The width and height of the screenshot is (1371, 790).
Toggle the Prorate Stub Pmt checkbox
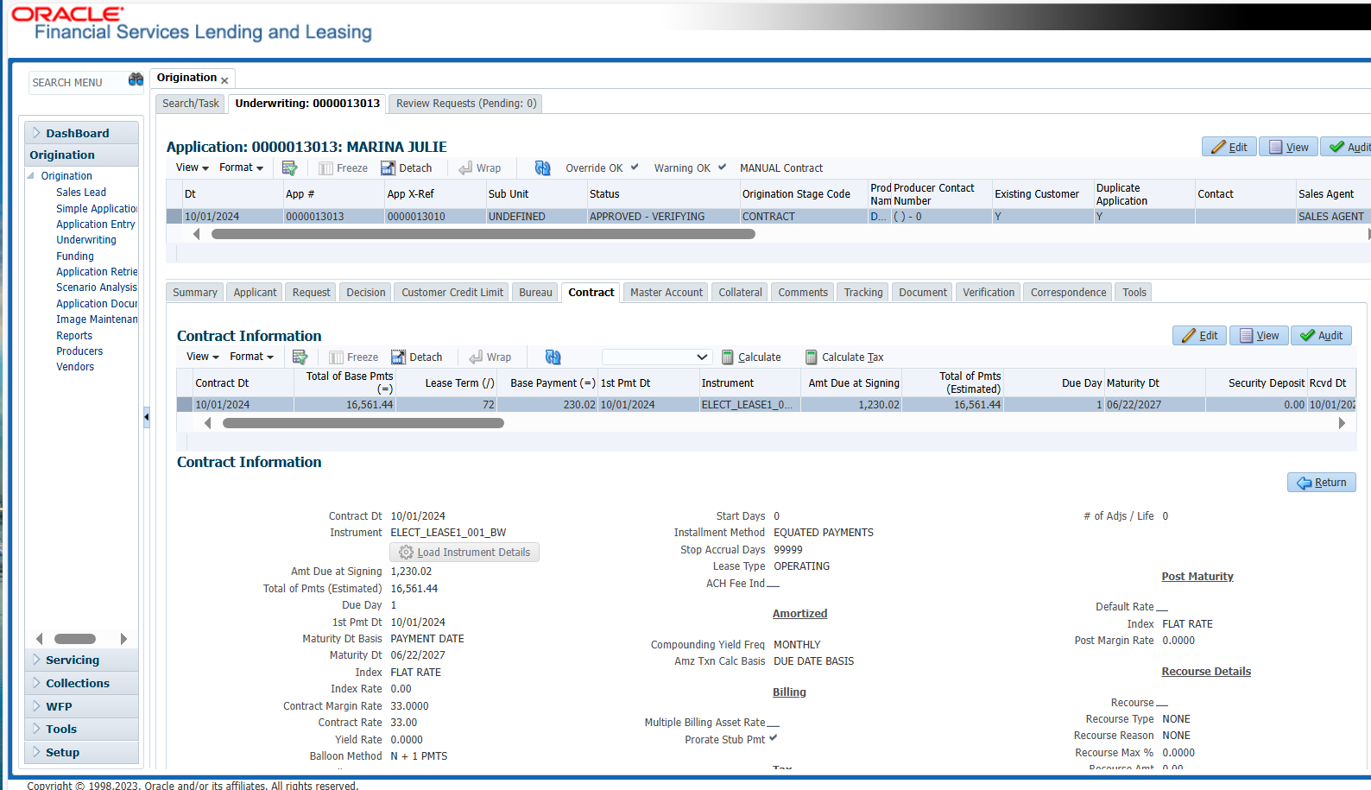pos(773,738)
